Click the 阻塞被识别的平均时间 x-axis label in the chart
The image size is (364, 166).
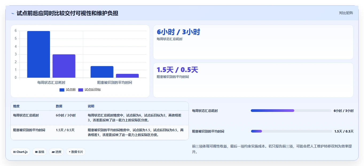[x=115, y=82]
